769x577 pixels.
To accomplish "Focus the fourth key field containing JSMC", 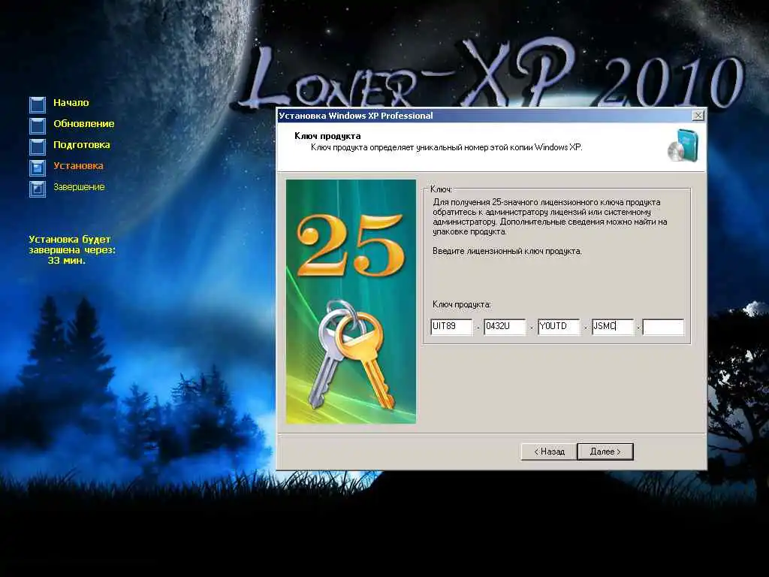I will (612, 326).
